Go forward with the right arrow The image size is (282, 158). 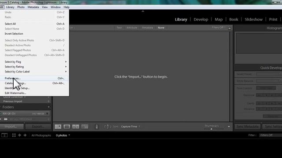[25, 135]
